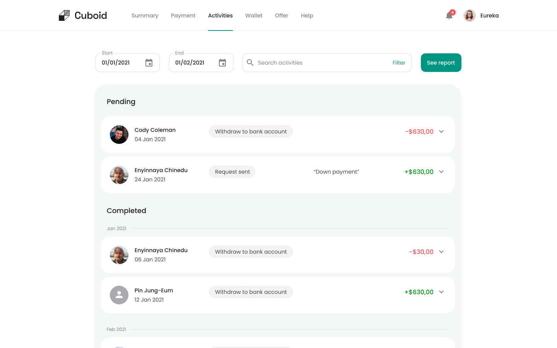Image resolution: width=557 pixels, height=348 pixels.
Task: Click the Filter link
Action: click(x=399, y=63)
